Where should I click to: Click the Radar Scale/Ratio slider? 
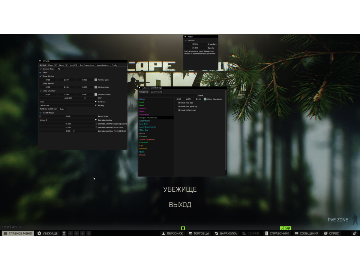(x=195, y=44)
